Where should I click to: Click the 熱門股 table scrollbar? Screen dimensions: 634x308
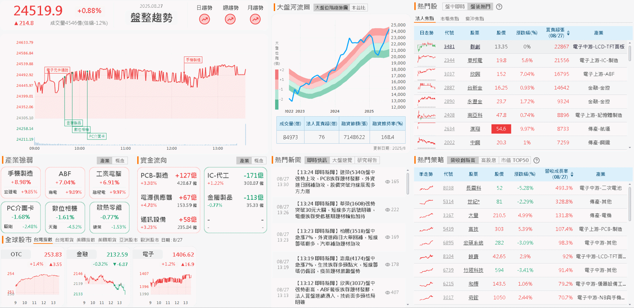tap(630, 53)
